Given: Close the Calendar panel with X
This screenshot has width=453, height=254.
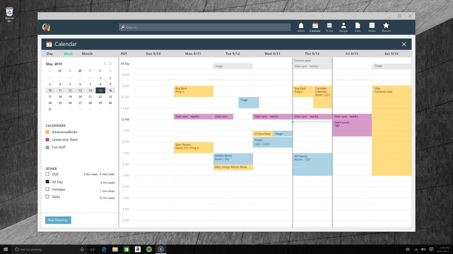Looking at the screenshot, I should [x=404, y=44].
